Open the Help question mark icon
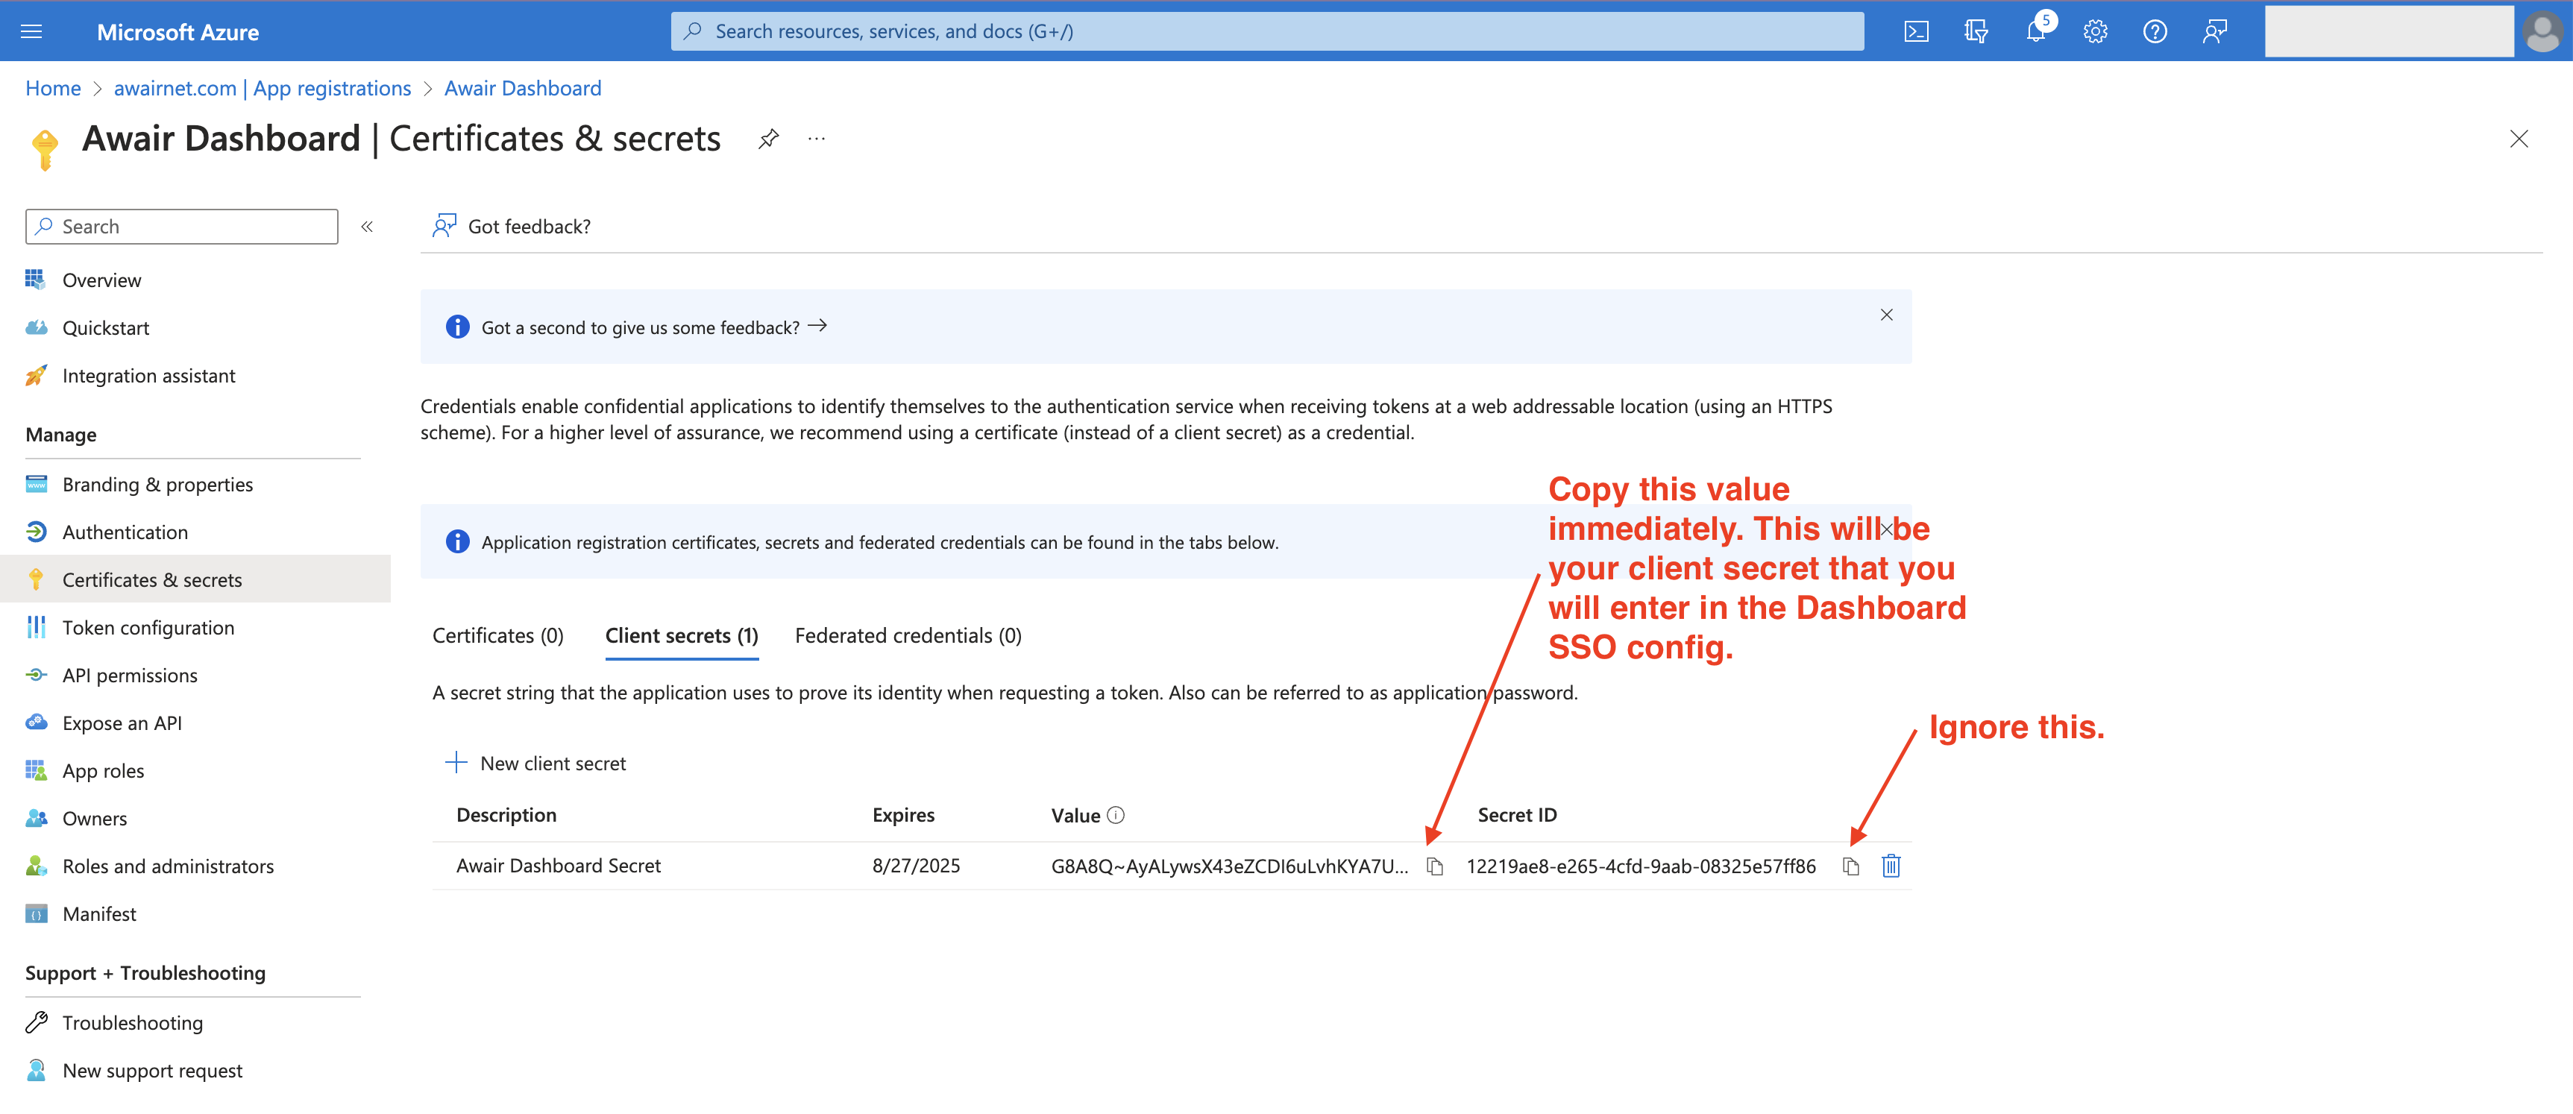The width and height of the screenshot is (2573, 1114). [x=2155, y=31]
